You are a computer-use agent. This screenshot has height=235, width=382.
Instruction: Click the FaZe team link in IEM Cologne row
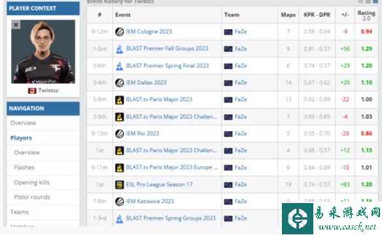[x=241, y=32]
